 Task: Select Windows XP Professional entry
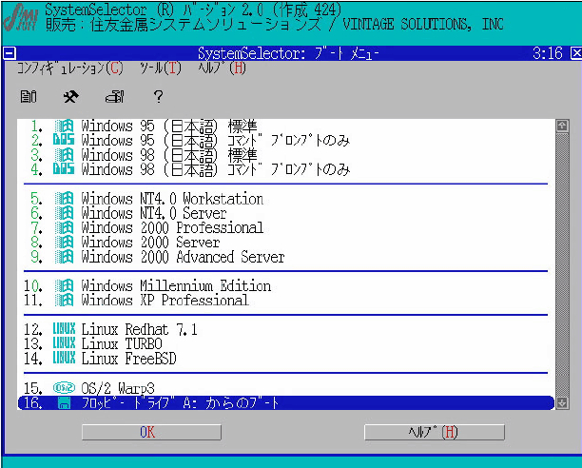click(286, 301)
